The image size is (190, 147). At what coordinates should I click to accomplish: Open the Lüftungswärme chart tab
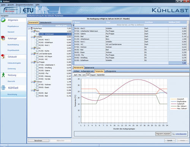[x=111, y=71]
